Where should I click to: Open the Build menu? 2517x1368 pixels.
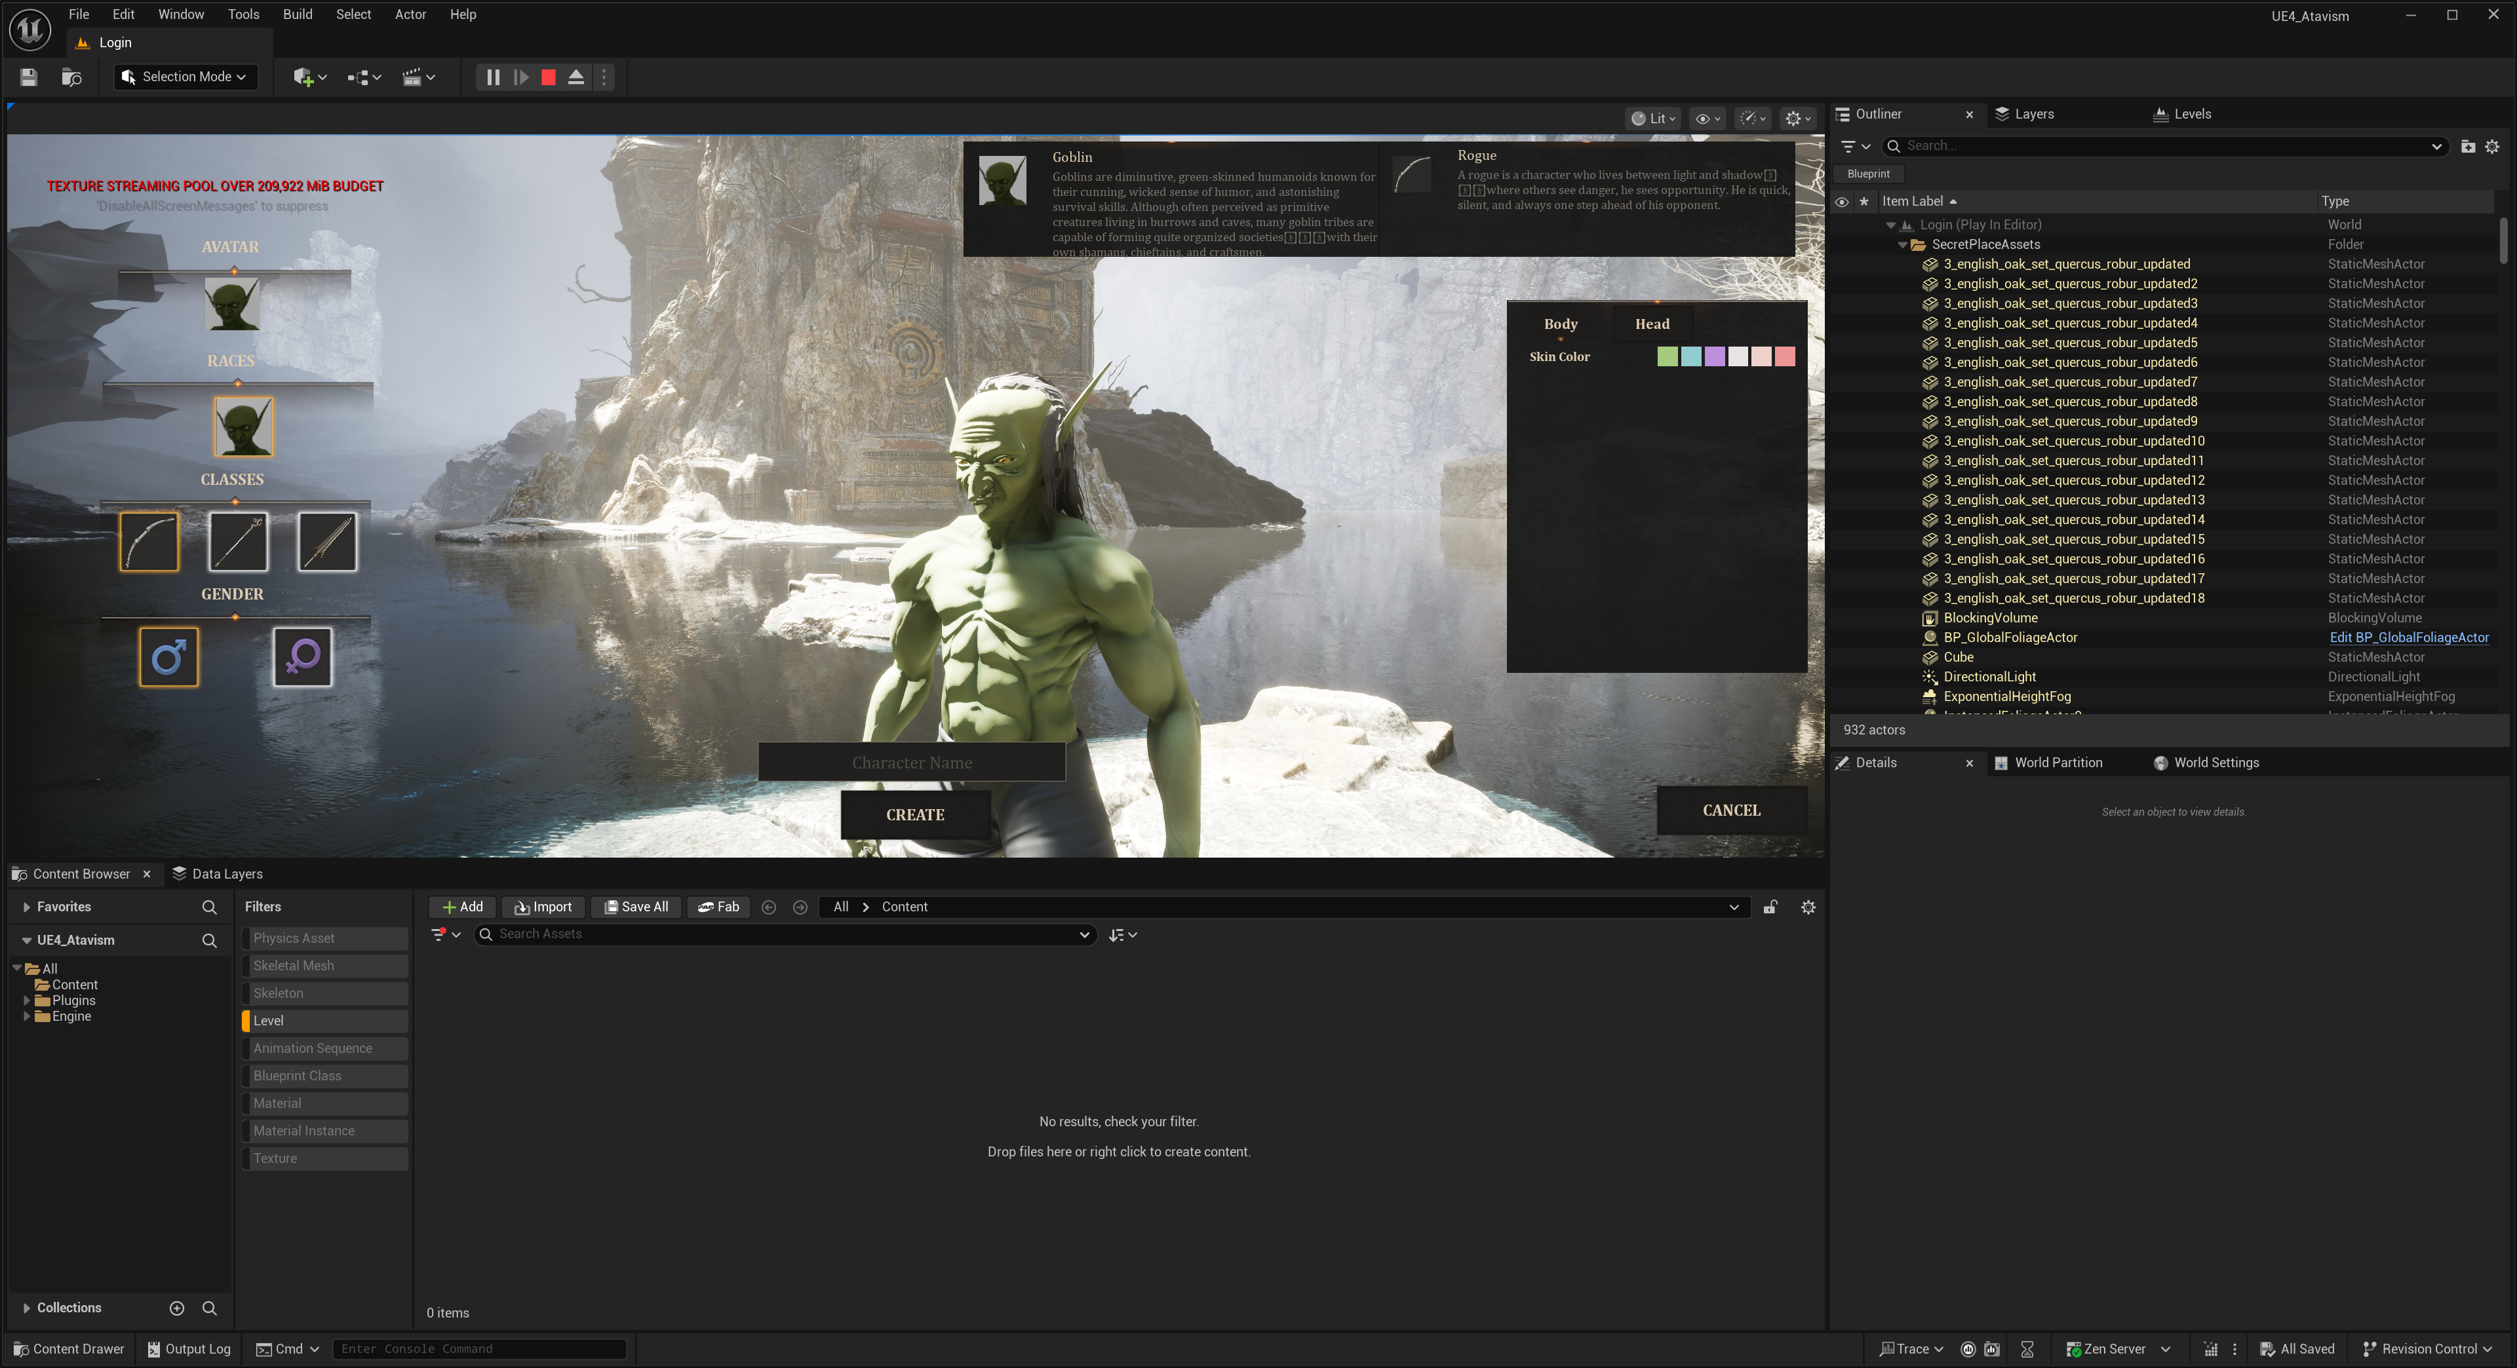tap(297, 14)
